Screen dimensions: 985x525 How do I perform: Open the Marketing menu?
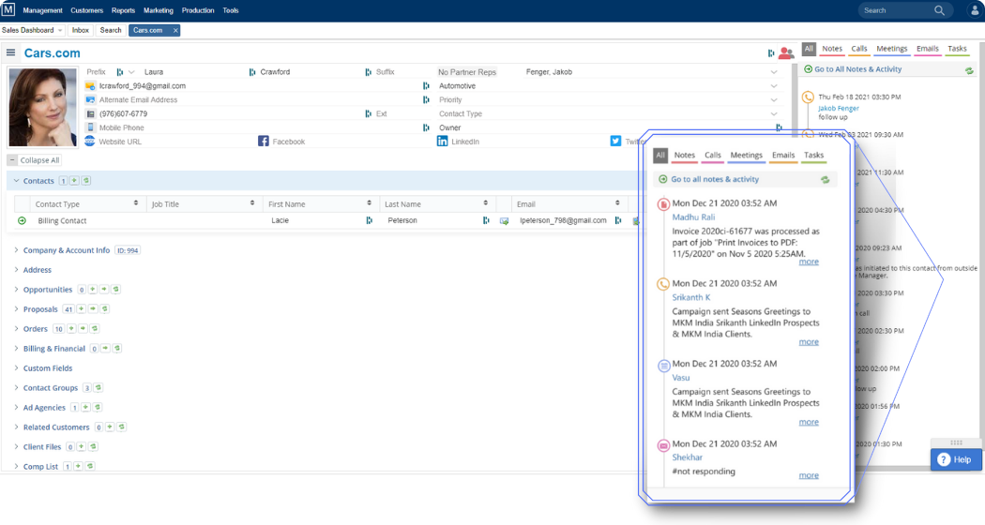point(159,10)
